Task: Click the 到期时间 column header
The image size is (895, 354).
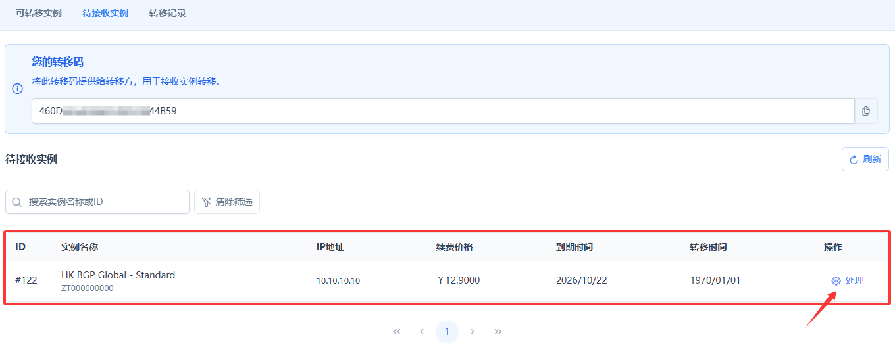Action: [574, 247]
